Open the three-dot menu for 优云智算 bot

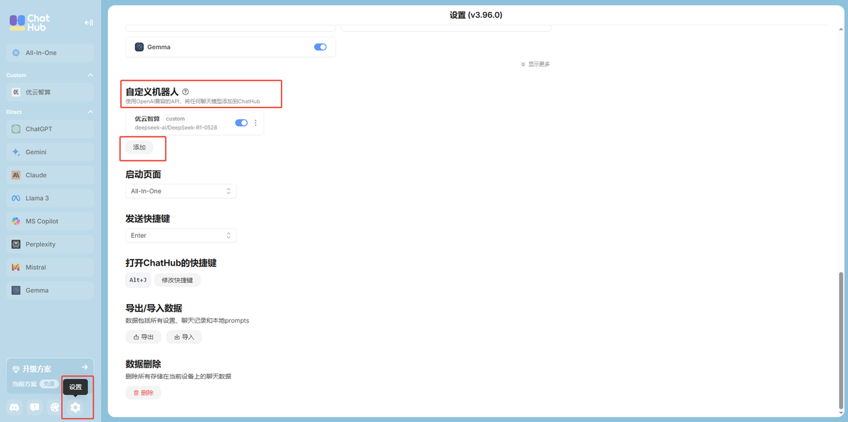[256, 123]
